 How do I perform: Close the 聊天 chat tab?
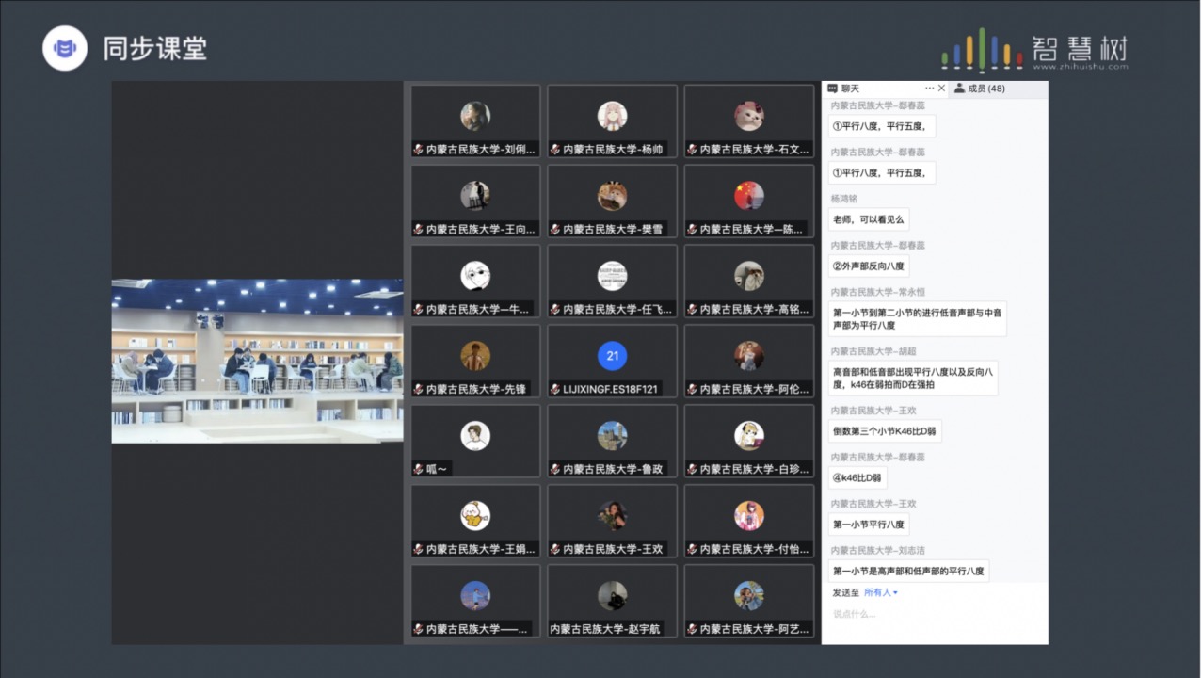941,89
